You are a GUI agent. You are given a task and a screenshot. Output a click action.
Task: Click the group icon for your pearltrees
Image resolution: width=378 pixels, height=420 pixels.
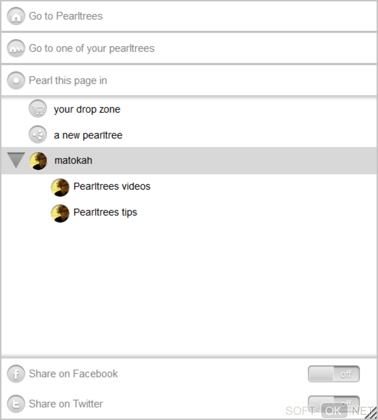(x=16, y=48)
